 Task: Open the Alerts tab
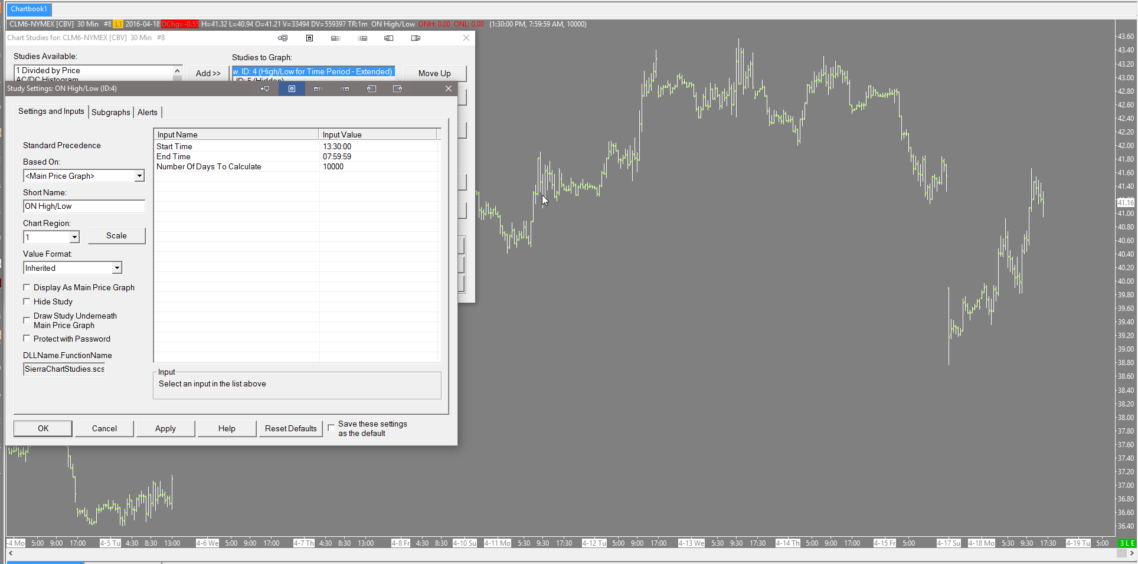[148, 112]
